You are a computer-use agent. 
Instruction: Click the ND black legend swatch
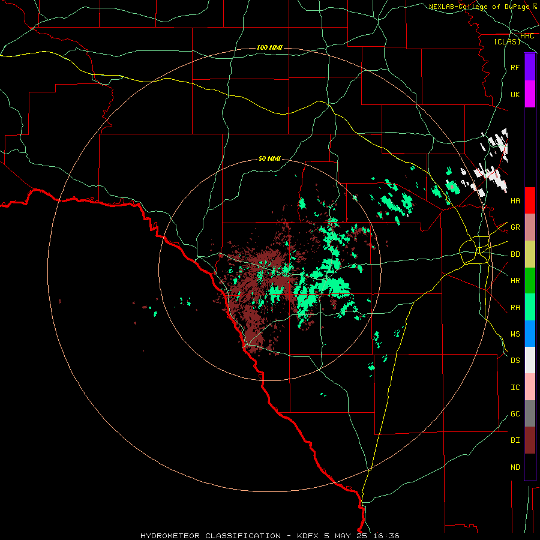point(530,467)
